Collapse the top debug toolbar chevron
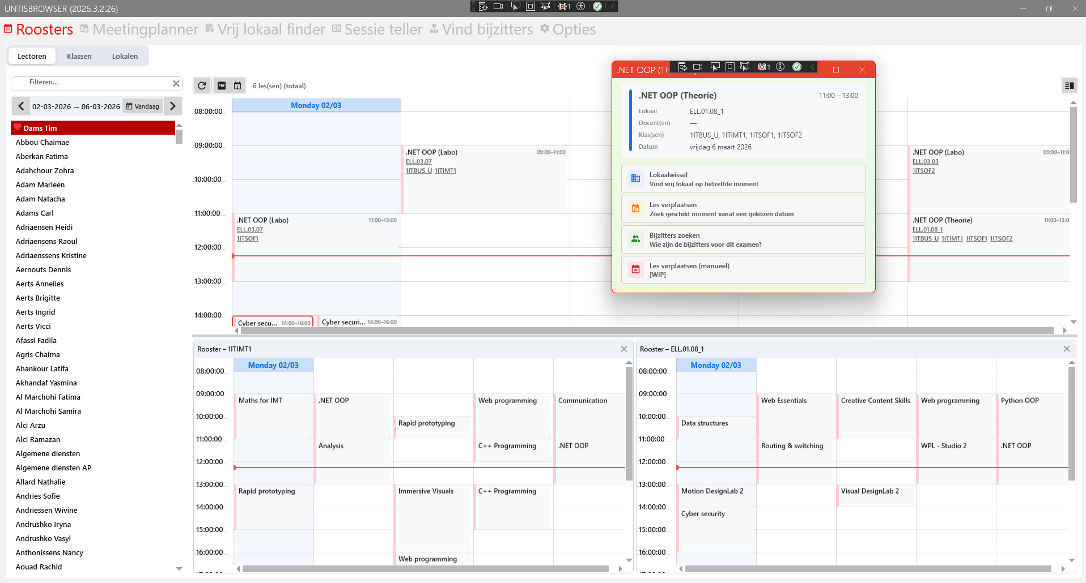 612,6
